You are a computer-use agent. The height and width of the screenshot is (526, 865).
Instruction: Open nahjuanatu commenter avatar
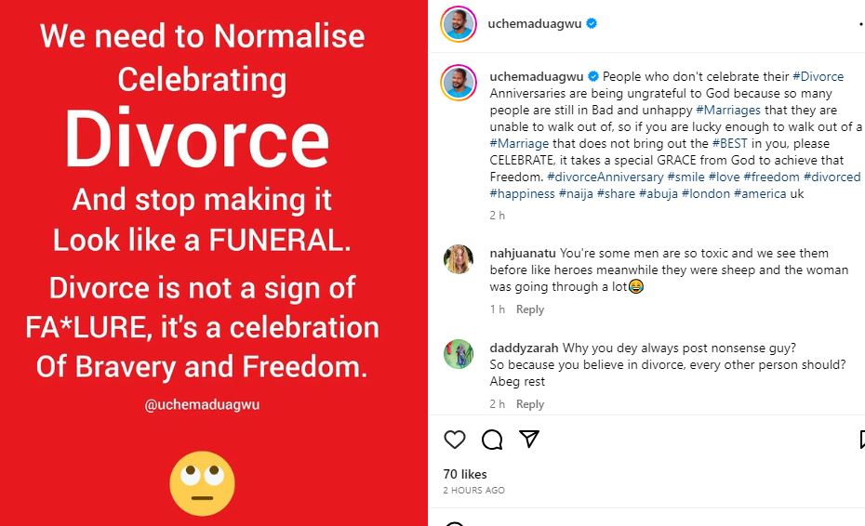[x=459, y=259]
